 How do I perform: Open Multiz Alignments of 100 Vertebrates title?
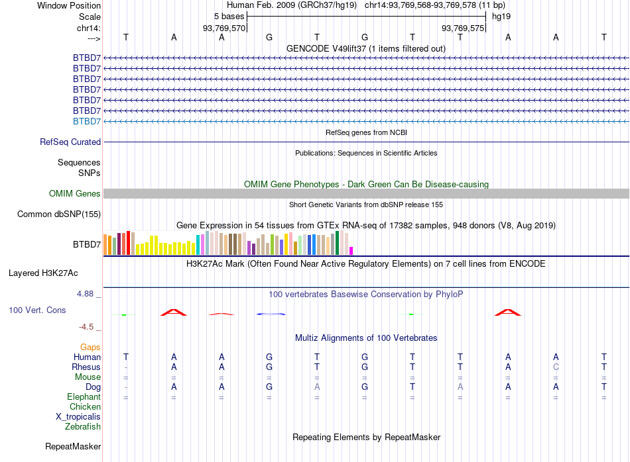366,338
